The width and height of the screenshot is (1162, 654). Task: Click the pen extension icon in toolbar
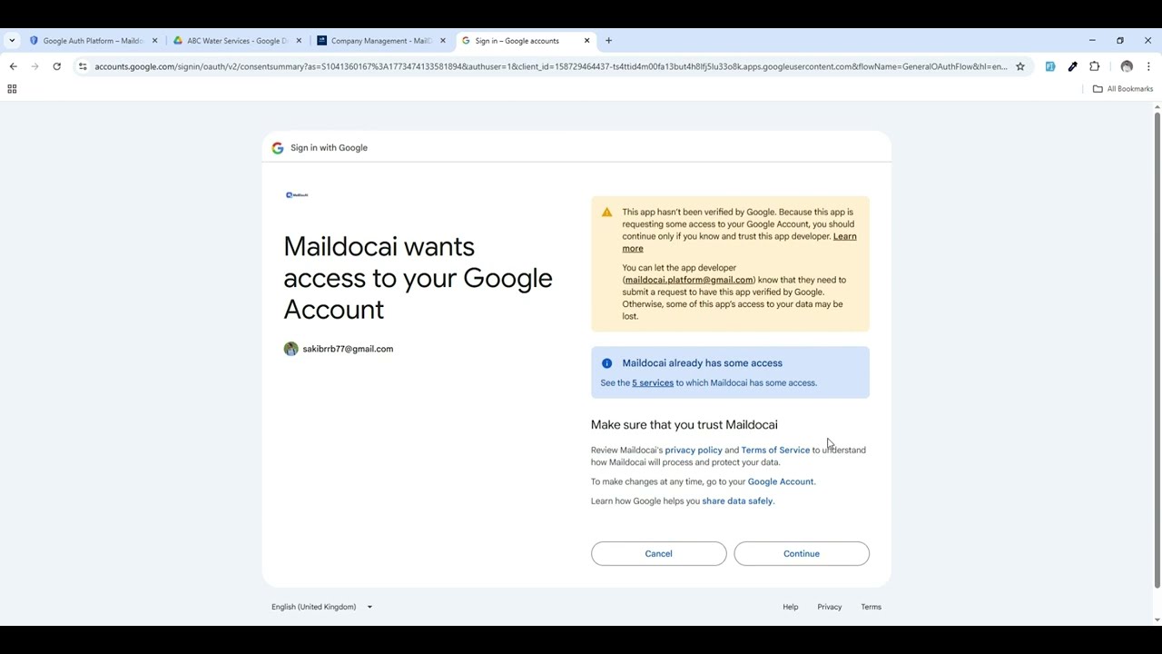click(1072, 66)
